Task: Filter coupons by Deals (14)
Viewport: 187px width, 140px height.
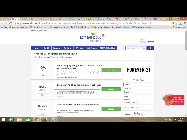Action: click(x=128, y=92)
